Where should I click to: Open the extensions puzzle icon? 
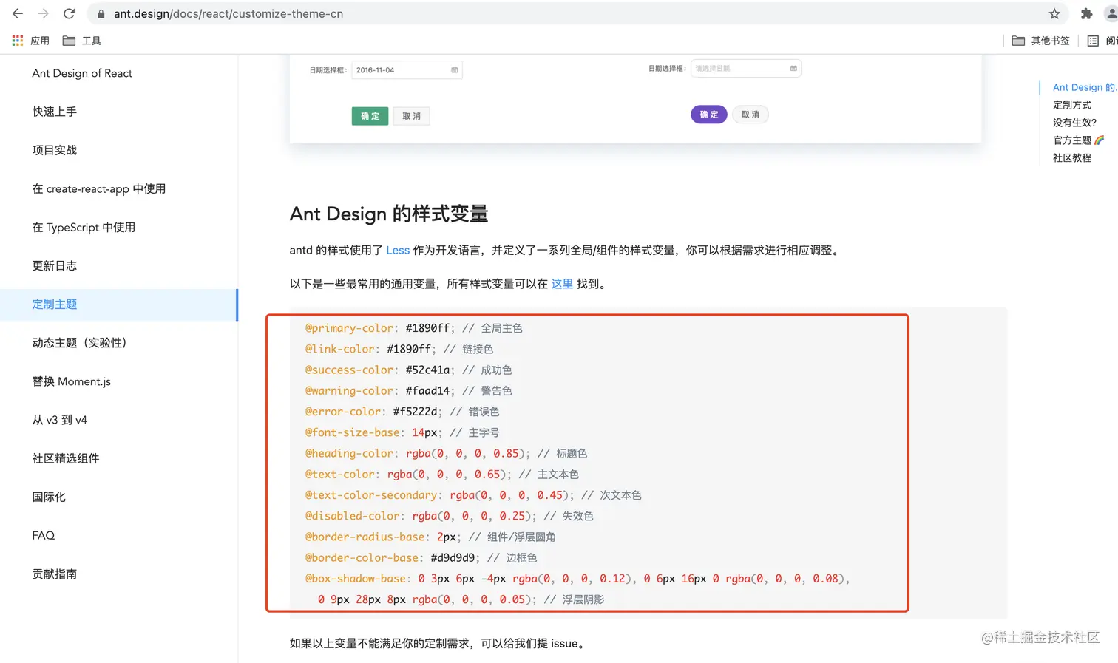coord(1086,13)
